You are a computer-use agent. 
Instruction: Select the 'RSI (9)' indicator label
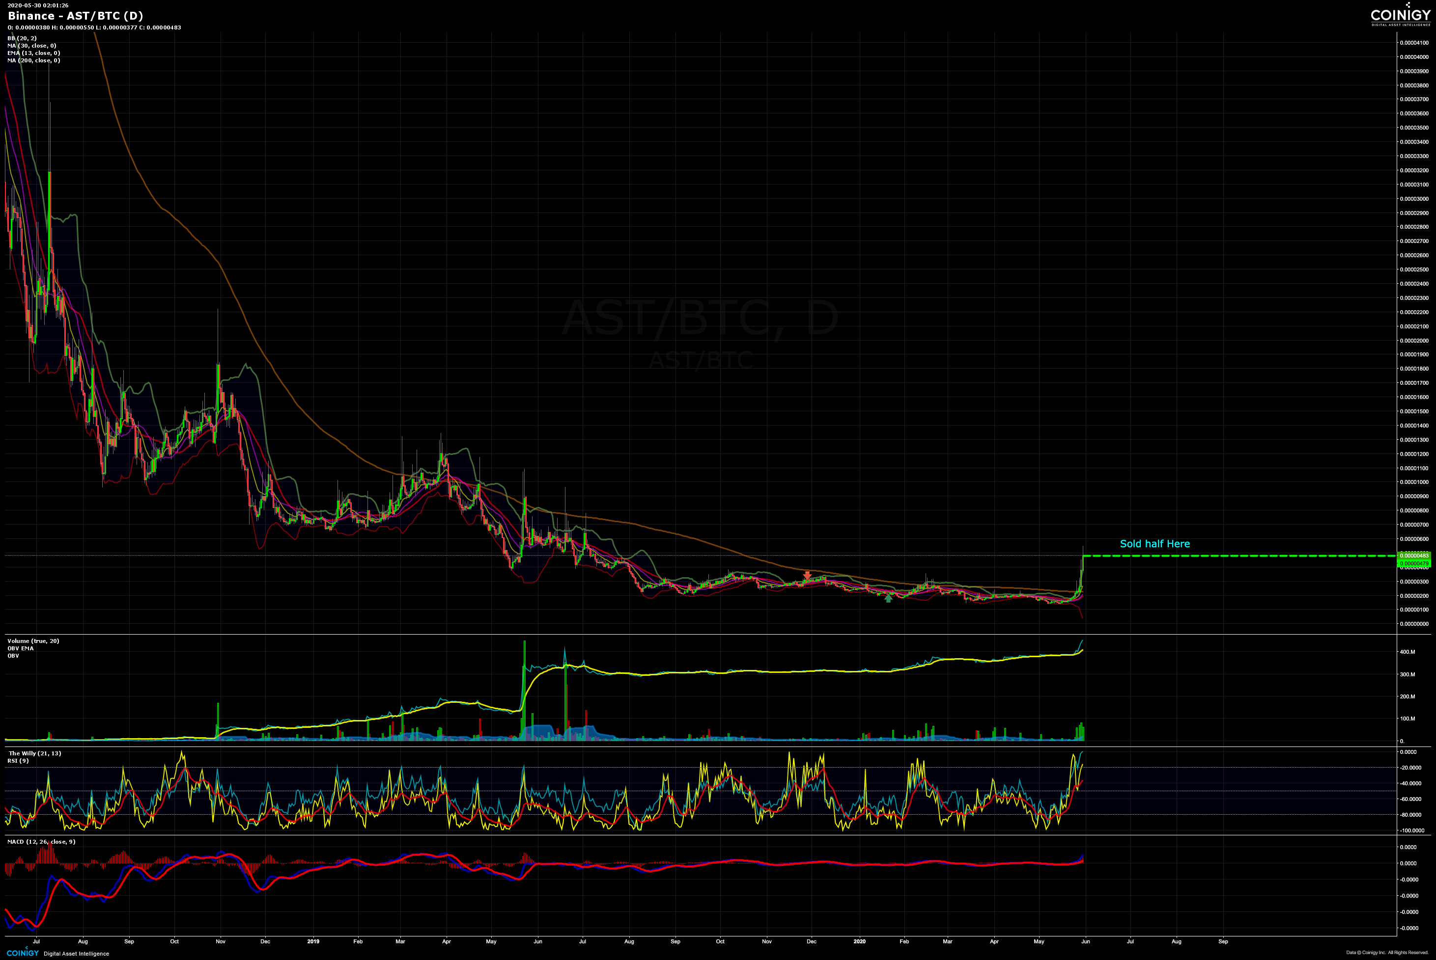click(x=18, y=761)
